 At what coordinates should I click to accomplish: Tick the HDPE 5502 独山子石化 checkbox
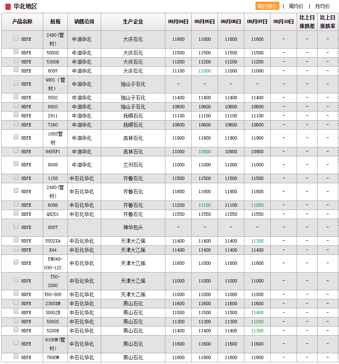pyautogui.click(x=16, y=96)
